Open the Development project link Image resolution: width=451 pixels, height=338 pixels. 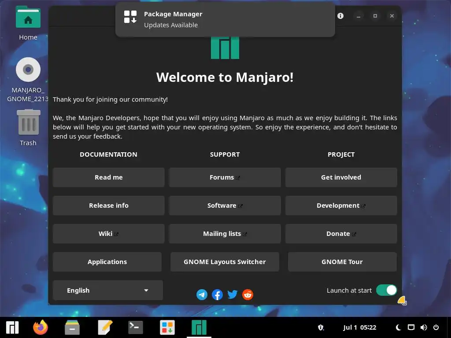pyautogui.click(x=341, y=206)
